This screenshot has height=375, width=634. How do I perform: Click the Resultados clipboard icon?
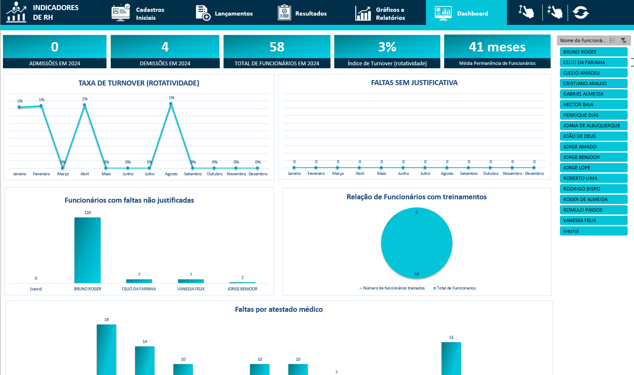click(x=285, y=13)
